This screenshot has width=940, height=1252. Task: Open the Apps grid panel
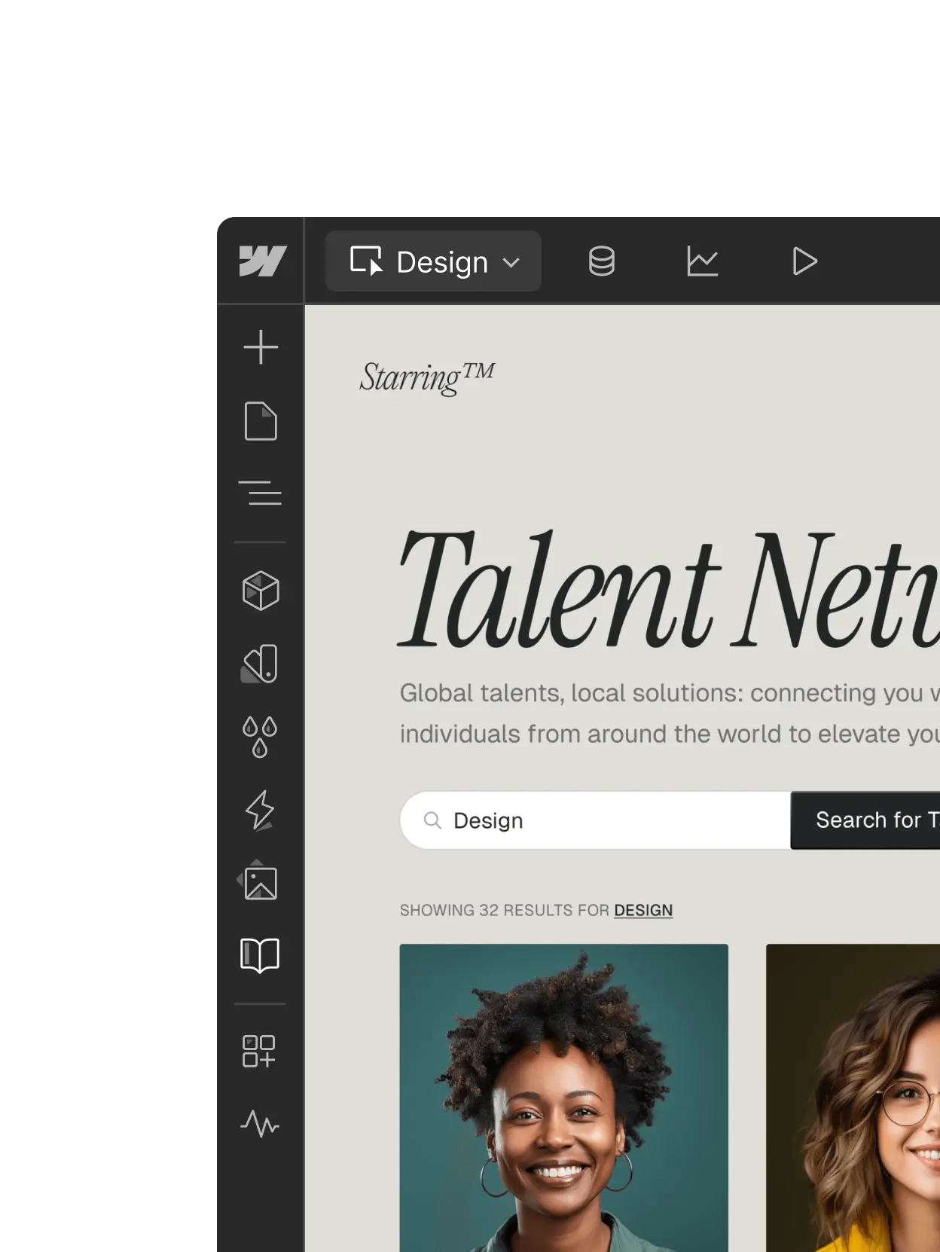point(259,1051)
